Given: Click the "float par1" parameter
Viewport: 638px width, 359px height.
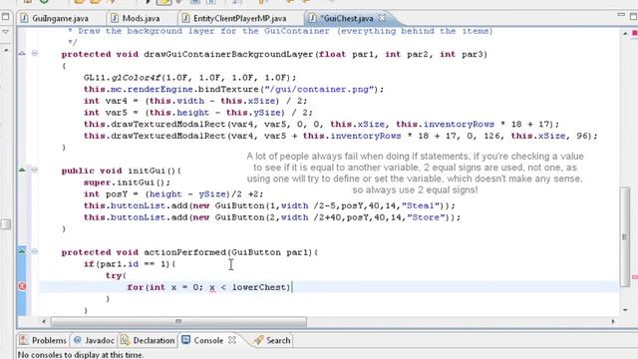Looking at the screenshot, I should (x=346, y=54).
